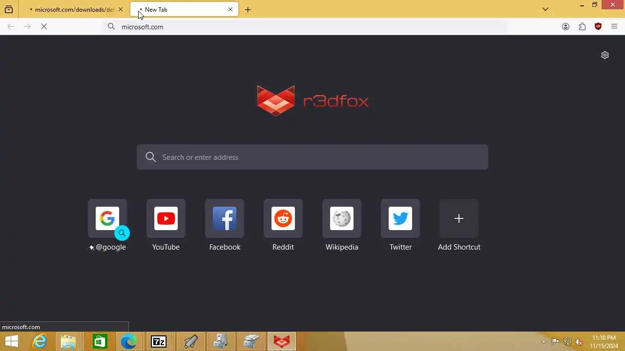Screen dimensions: 625x351
Task: Open the Firefox View tab icon
Action: [9, 9]
